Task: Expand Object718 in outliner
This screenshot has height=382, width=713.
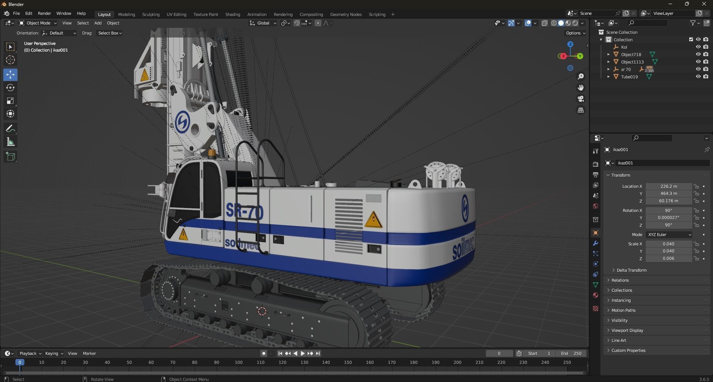Action: (609, 55)
